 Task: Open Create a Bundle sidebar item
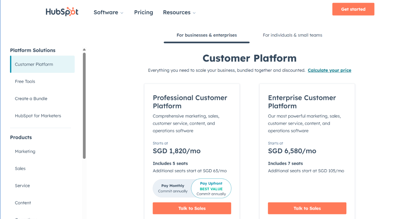coord(31,99)
